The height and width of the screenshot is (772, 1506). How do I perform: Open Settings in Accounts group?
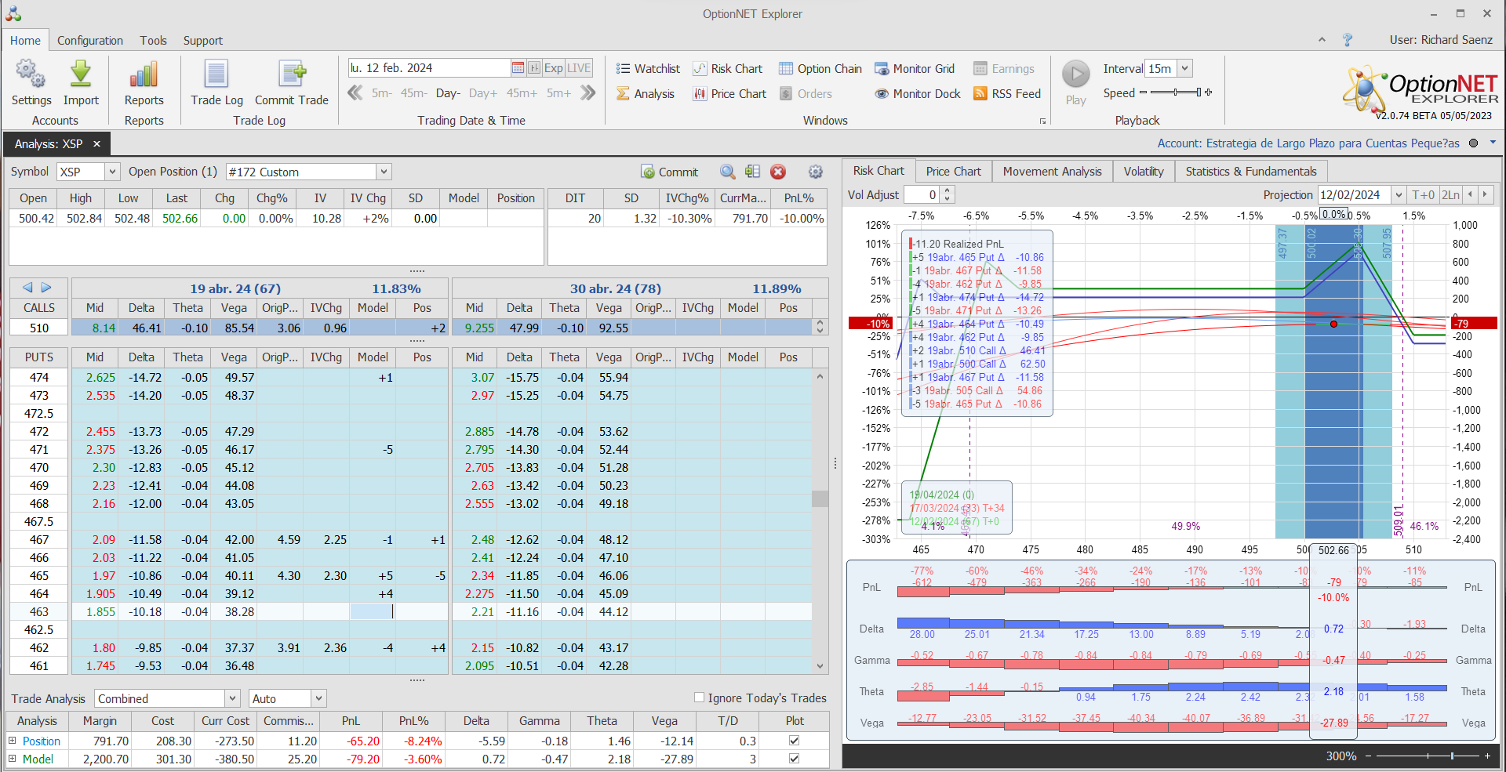tap(31, 83)
